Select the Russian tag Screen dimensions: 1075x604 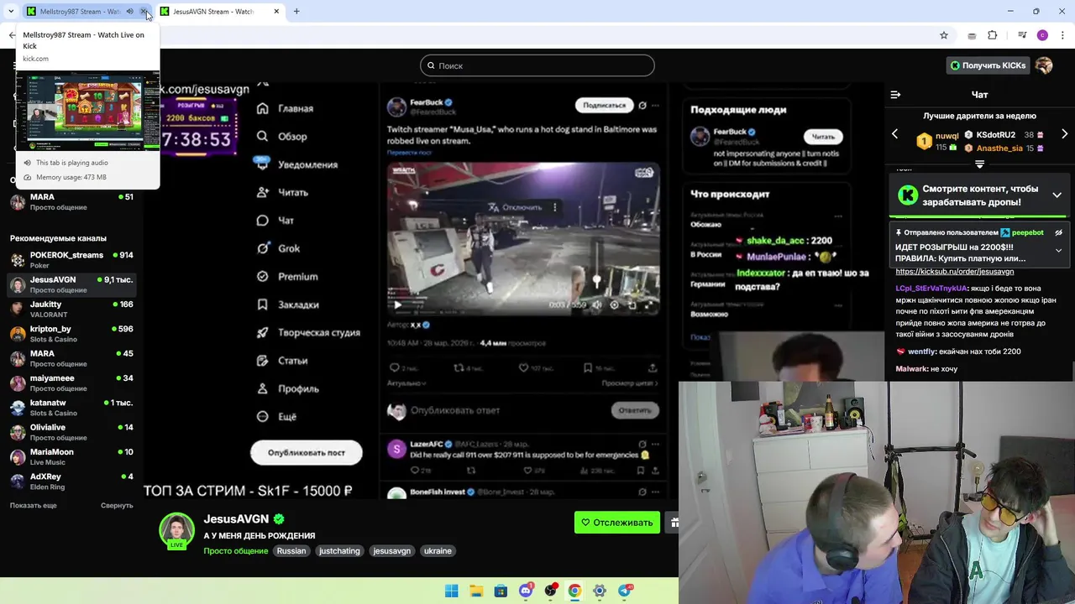(x=291, y=551)
